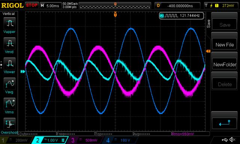Viewport: 240px width, 144px height.
Task: Toggle channel 1 200mV display
Action: pos(15,140)
